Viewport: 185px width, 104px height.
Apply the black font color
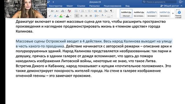point(67,16)
